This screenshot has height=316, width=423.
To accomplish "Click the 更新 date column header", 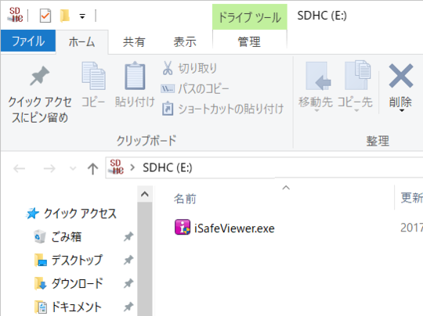I will point(411,198).
